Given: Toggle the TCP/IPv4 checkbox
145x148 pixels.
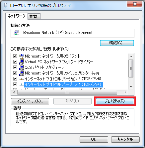Looking at the screenshot, I should 15,84.
